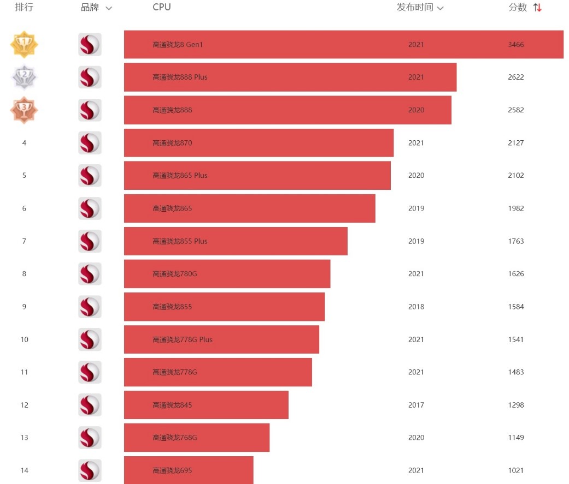The height and width of the screenshot is (484, 569).
Task: Click Snapdragon logo beside 骁龙780G
Action: pyautogui.click(x=90, y=273)
